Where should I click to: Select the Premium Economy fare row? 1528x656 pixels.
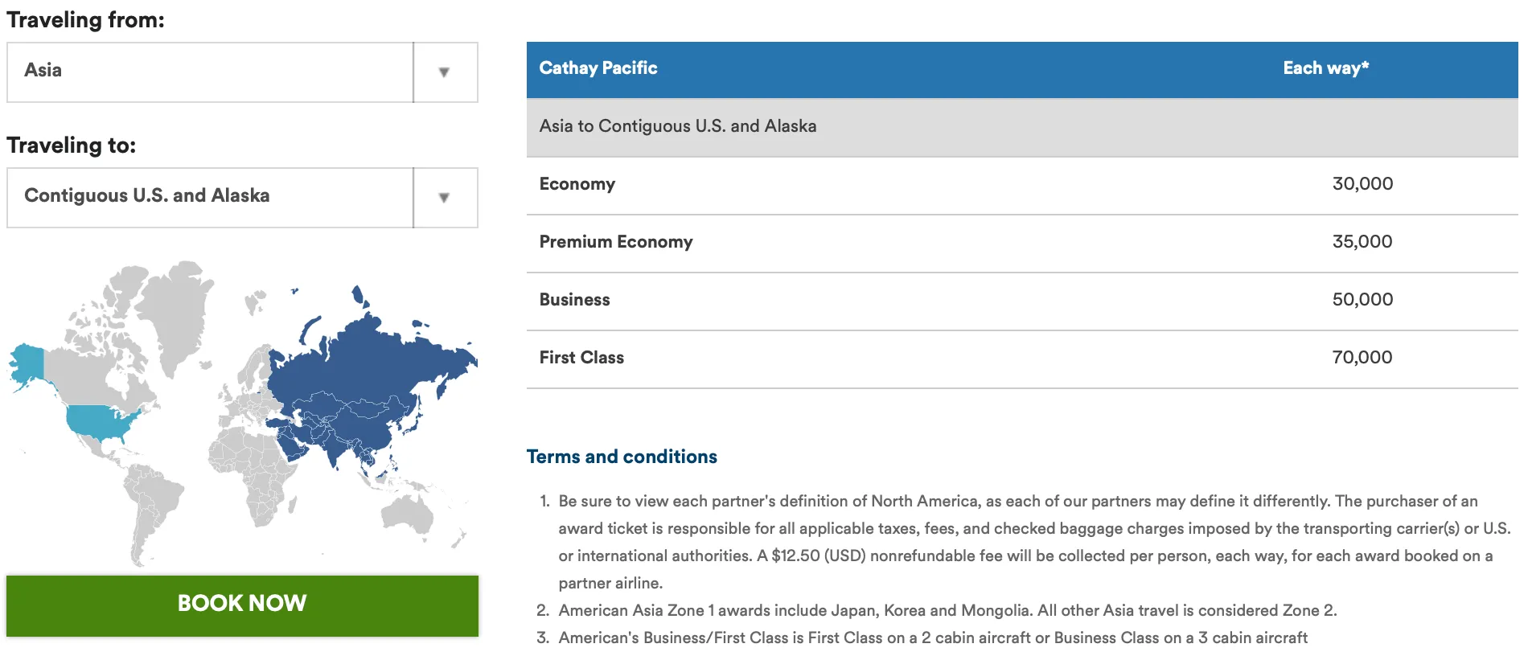tap(1022, 243)
